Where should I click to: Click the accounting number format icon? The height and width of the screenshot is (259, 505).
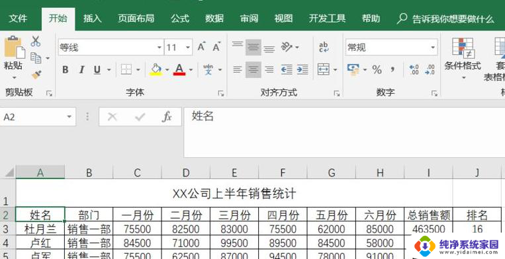pyautogui.click(x=353, y=69)
